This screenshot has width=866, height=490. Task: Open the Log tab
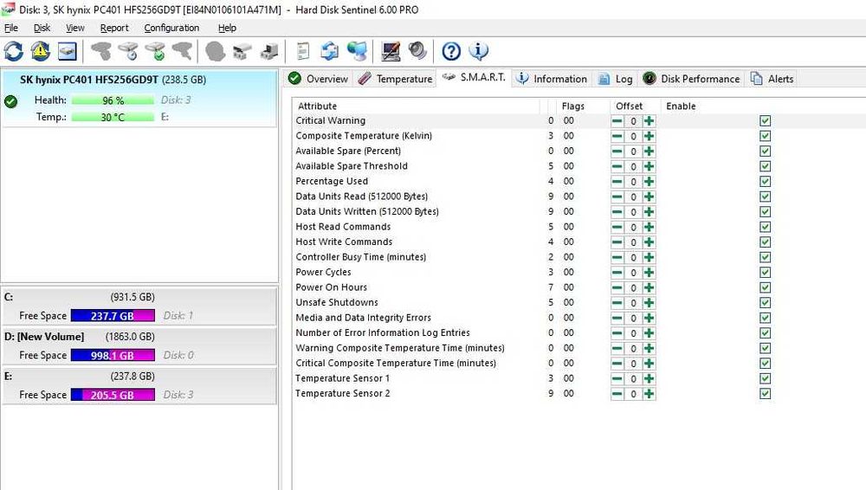615,79
